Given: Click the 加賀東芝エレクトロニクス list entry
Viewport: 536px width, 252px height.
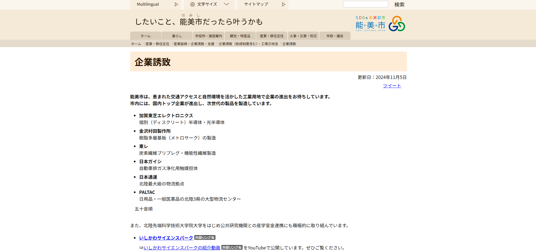Looking at the screenshot, I should 166,116.
